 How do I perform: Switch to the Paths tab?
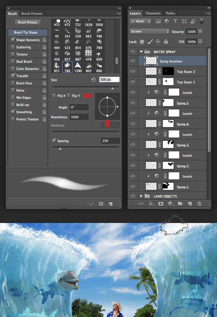click(170, 13)
